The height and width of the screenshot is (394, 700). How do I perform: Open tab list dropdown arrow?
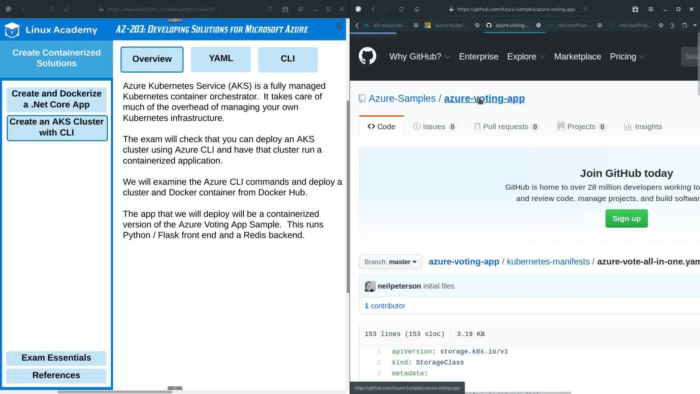(x=695, y=25)
